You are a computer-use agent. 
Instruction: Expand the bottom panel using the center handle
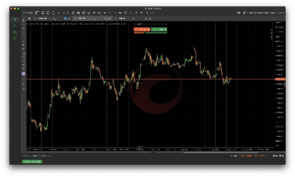click(x=153, y=152)
